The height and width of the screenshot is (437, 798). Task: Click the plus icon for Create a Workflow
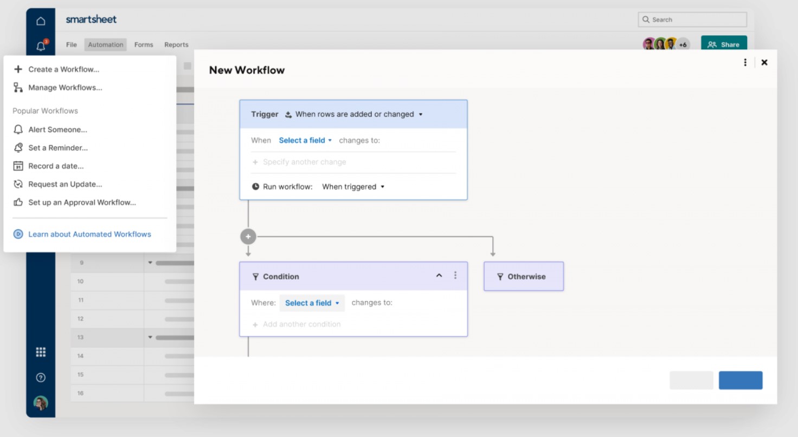click(x=18, y=69)
